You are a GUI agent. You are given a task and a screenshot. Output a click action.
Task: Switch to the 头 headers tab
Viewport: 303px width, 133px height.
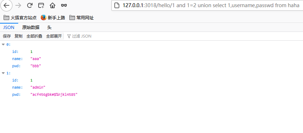[x=49, y=28]
